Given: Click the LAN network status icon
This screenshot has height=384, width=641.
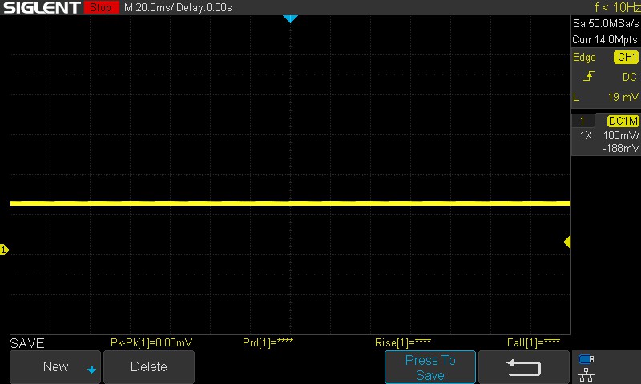Looking at the screenshot, I should 586,374.
